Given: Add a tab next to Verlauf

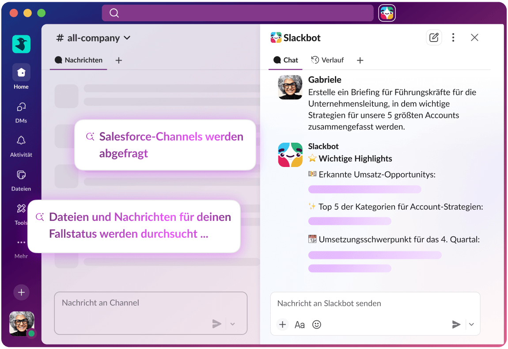Looking at the screenshot, I should tap(360, 60).
